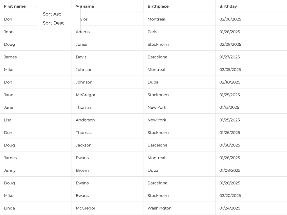Viewport: 287px width, 215px height.
Task: Click the Birthplace column header
Action: (x=158, y=6)
